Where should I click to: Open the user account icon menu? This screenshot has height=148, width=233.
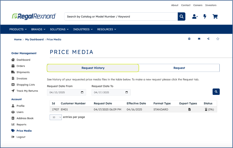[195, 17]
